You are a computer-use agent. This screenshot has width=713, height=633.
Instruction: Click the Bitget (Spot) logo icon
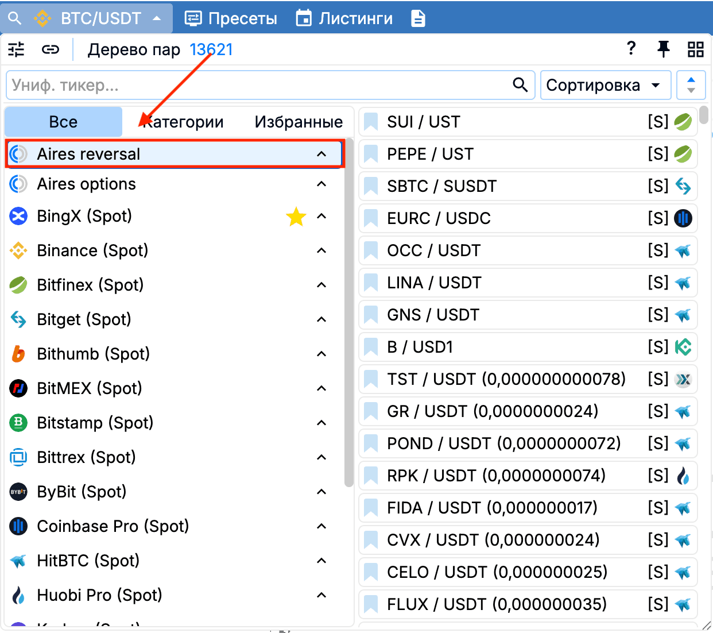[x=18, y=319]
